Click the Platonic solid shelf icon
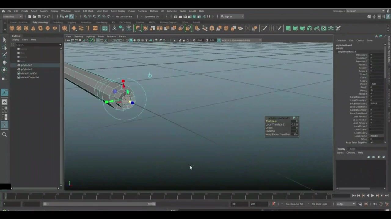The height and width of the screenshot is (219, 391). tap(64, 28)
